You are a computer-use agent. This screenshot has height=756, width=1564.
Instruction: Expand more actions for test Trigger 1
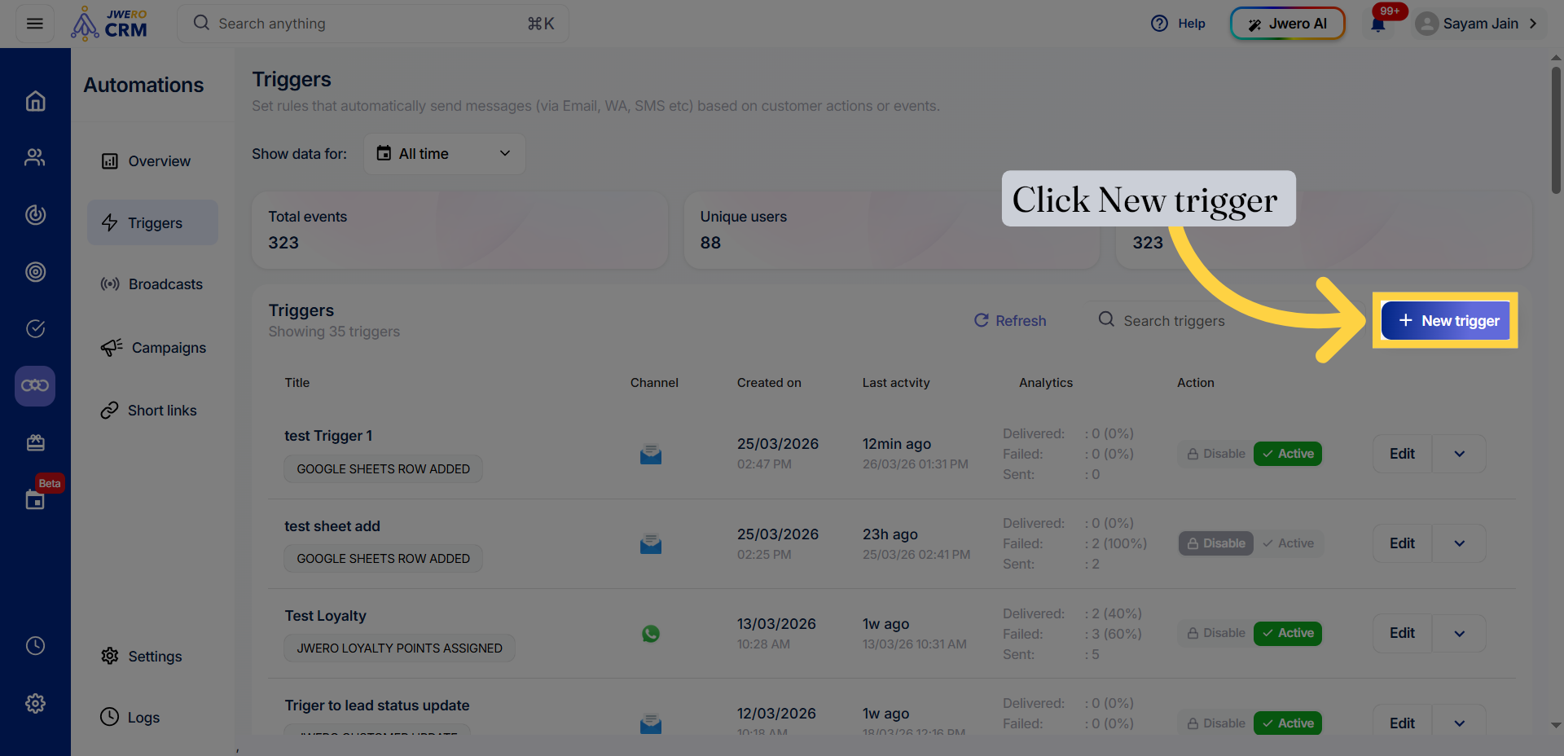[x=1459, y=454]
